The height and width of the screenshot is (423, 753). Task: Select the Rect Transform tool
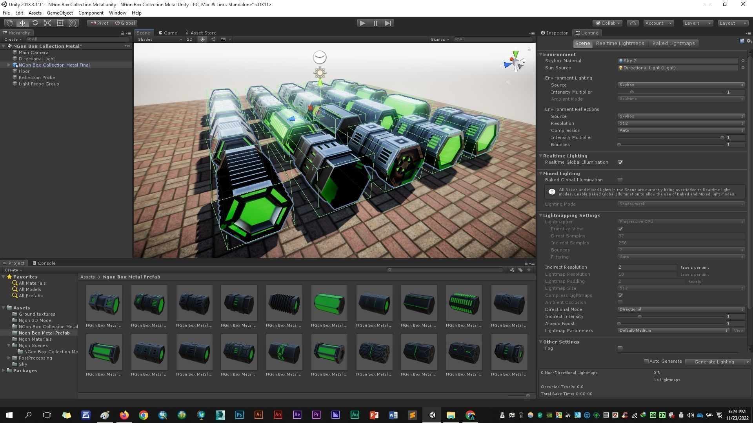pyautogui.click(x=60, y=23)
